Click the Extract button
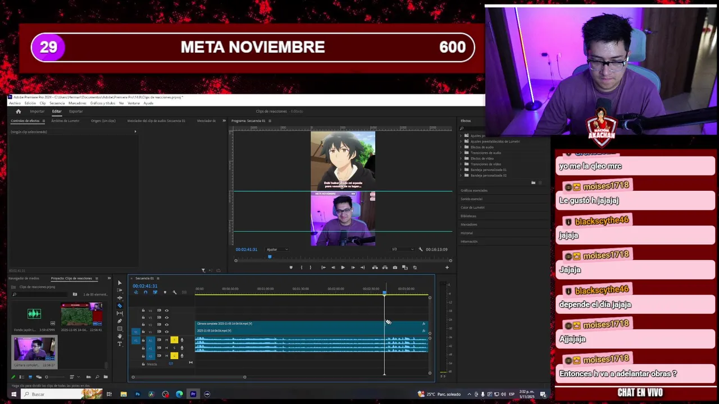The image size is (719, 404). [385, 267]
